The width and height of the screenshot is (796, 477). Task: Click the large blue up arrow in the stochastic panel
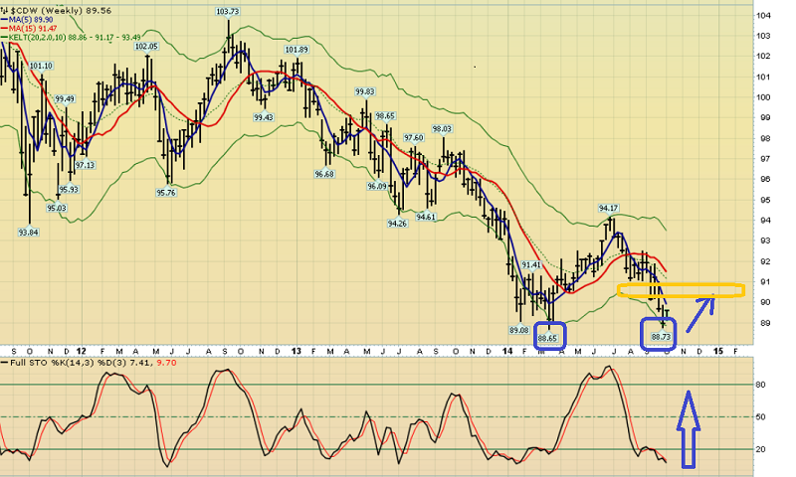pyautogui.click(x=686, y=428)
